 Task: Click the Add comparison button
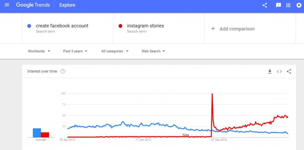233,29
